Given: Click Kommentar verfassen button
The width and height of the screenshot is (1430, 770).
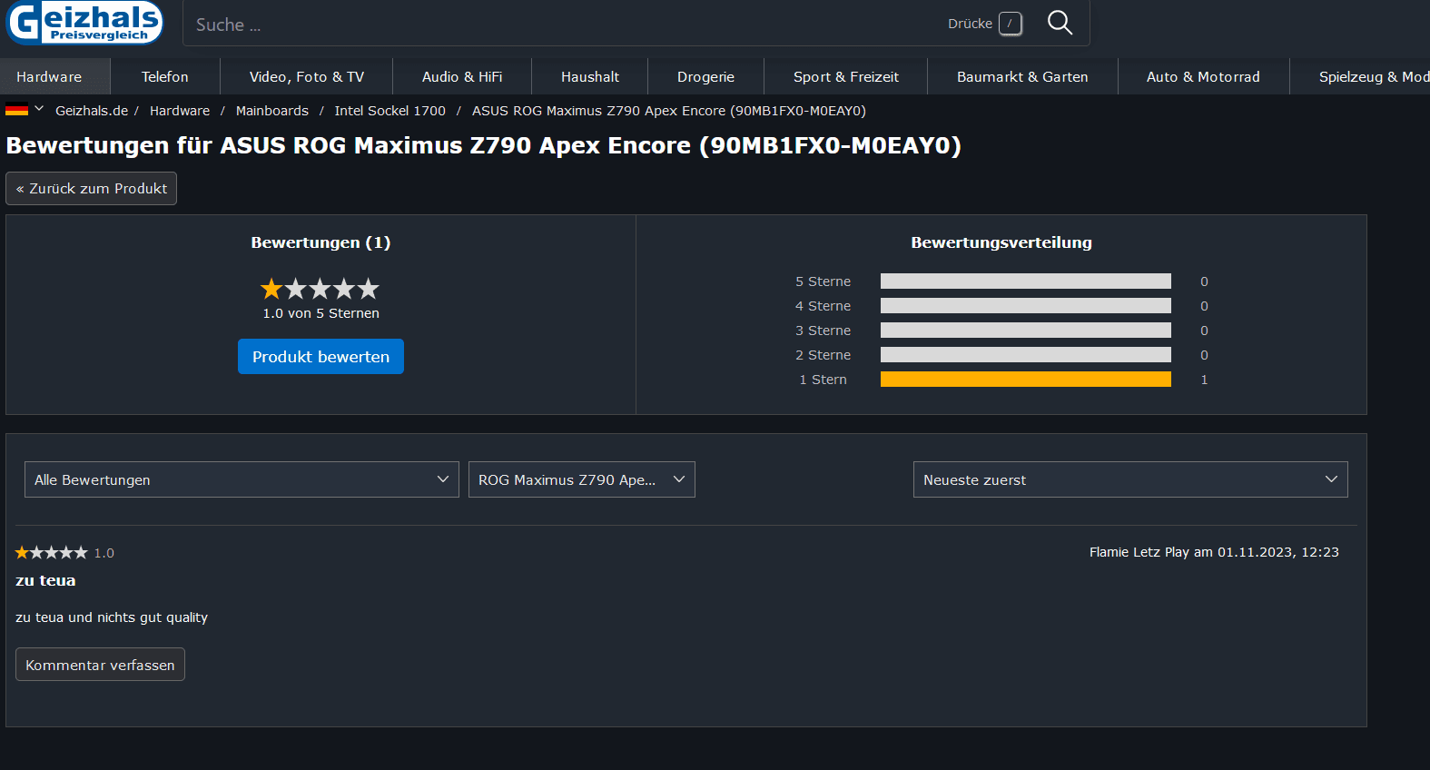Looking at the screenshot, I should (100, 665).
